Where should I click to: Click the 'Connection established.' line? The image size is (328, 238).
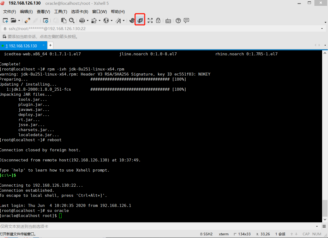click(27, 190)
